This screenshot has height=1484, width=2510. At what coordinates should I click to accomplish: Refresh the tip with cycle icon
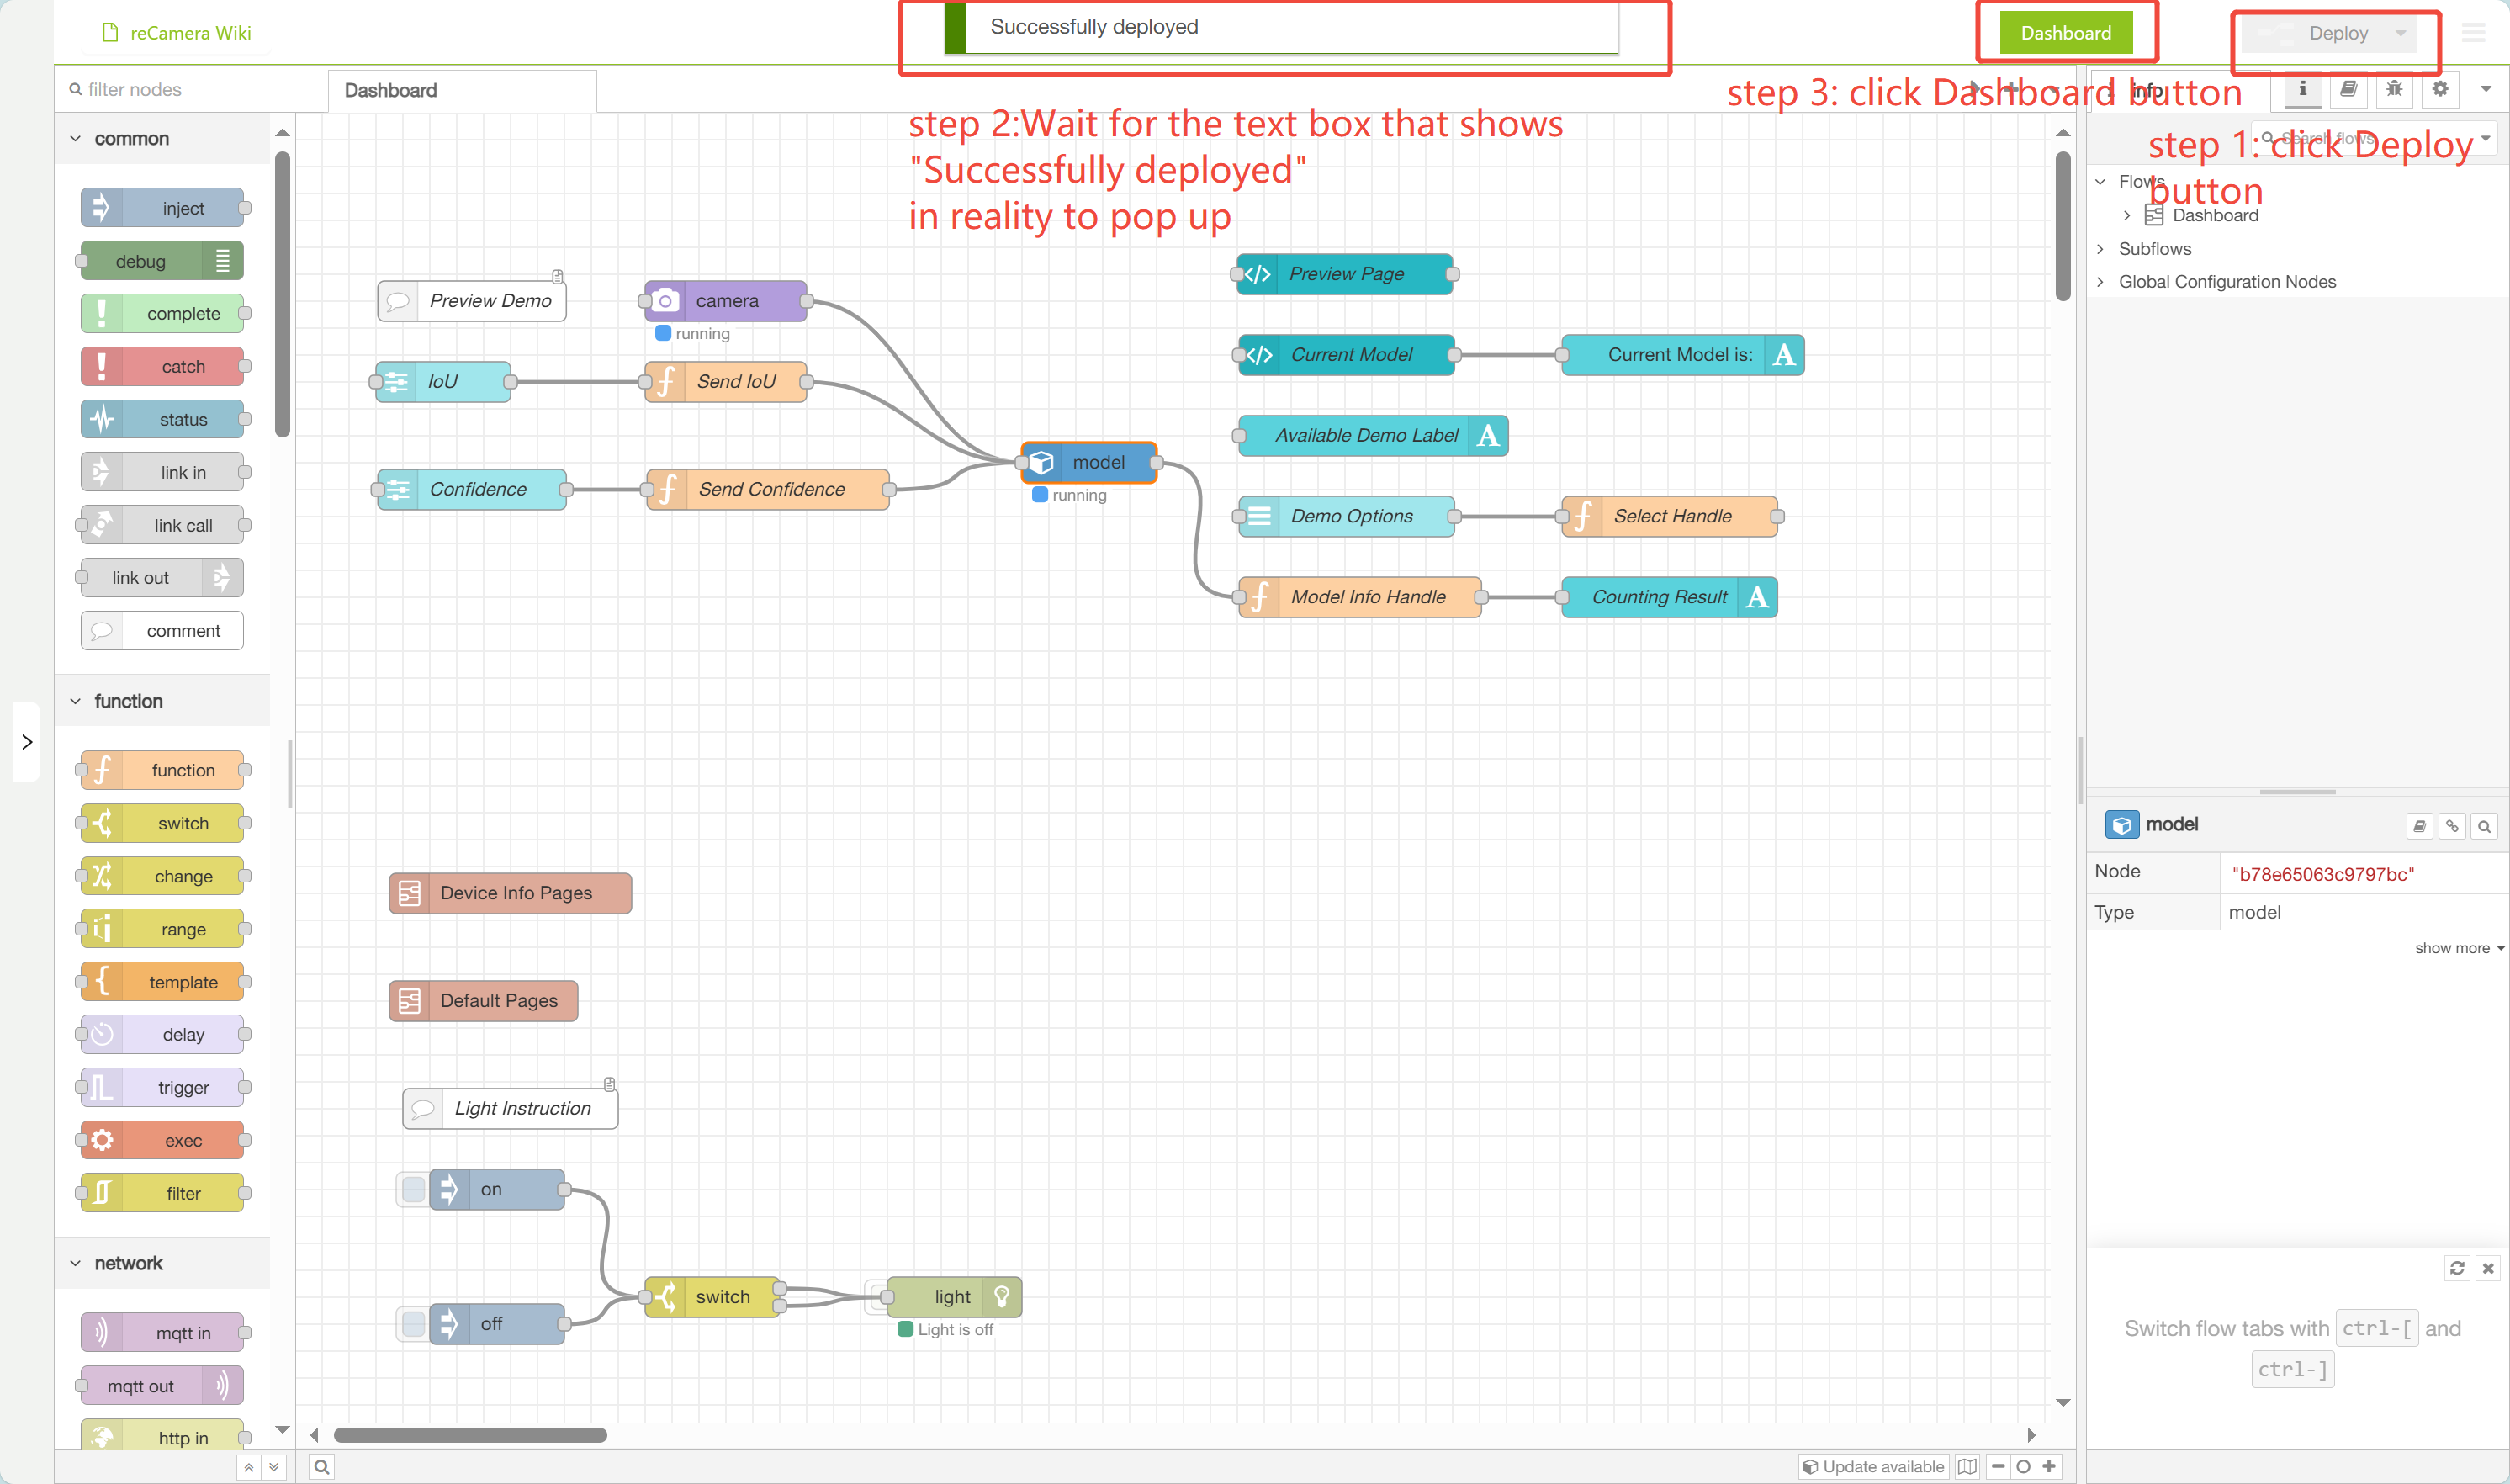click(x=2457, y=1268)
